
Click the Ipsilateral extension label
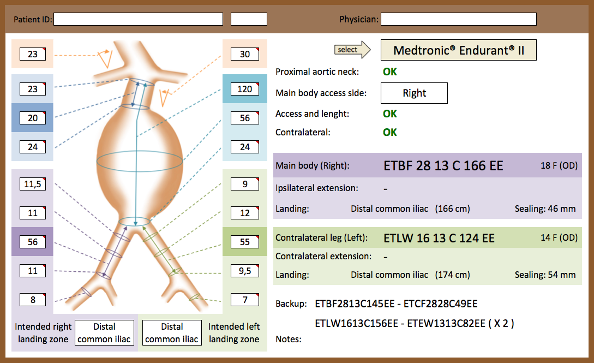click(317, 188)
